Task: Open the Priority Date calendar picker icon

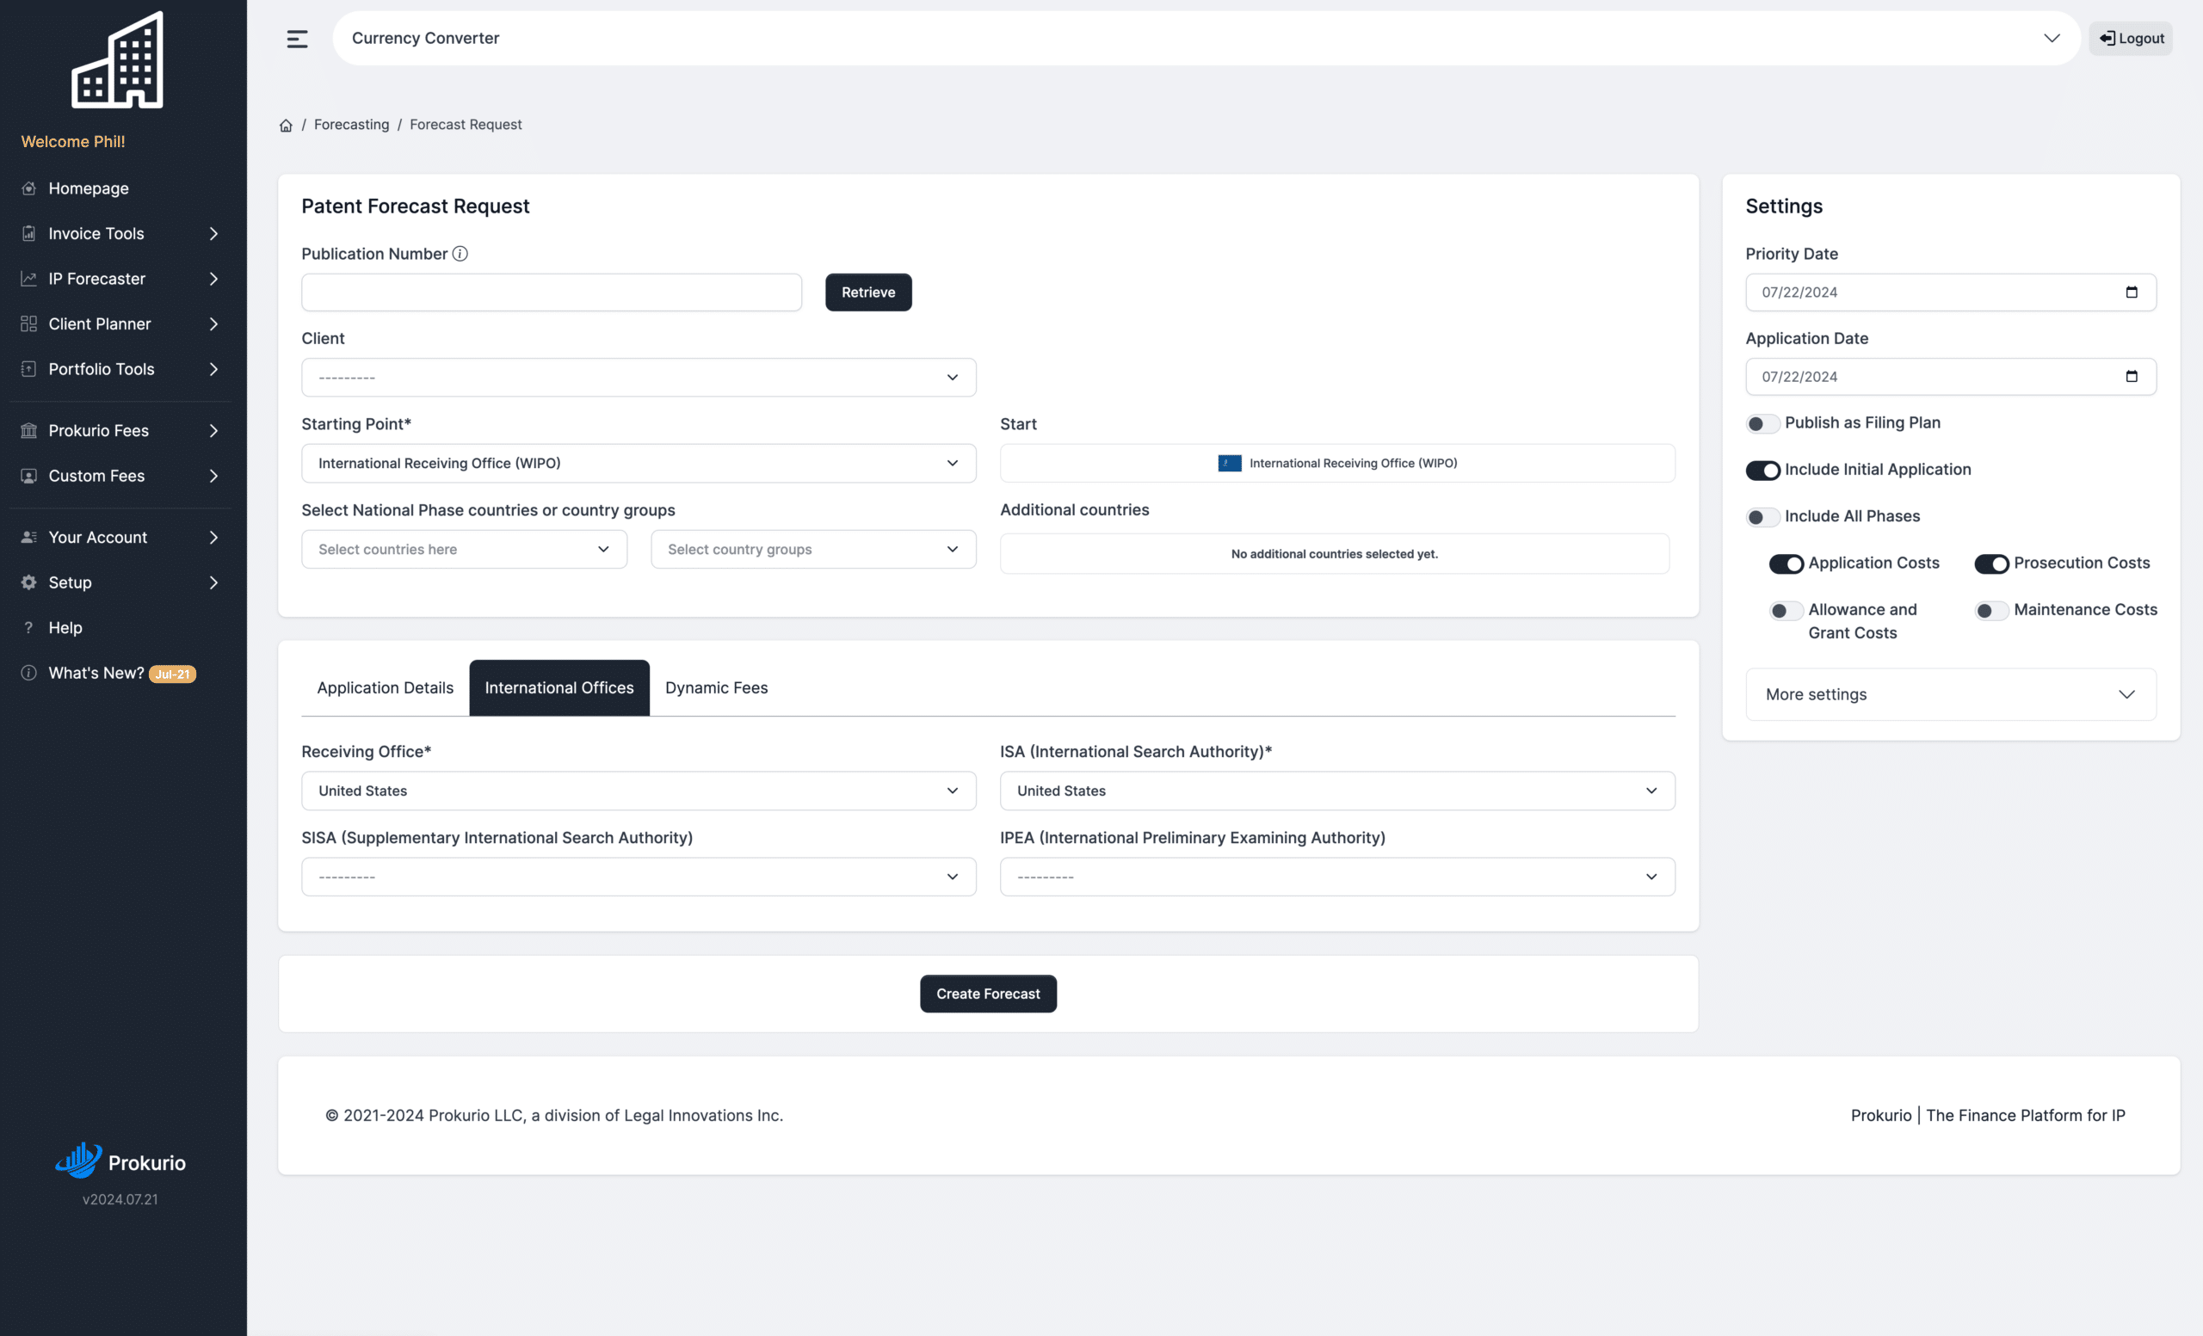Action: pos(2132,292)
